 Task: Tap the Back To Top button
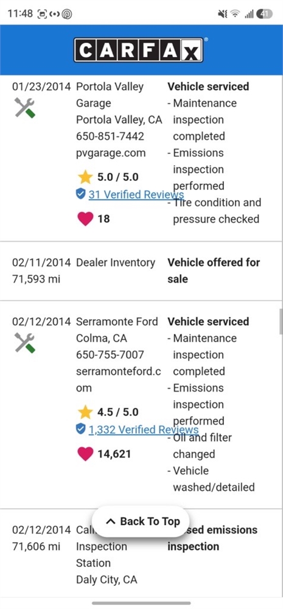[x=141, y=521]
